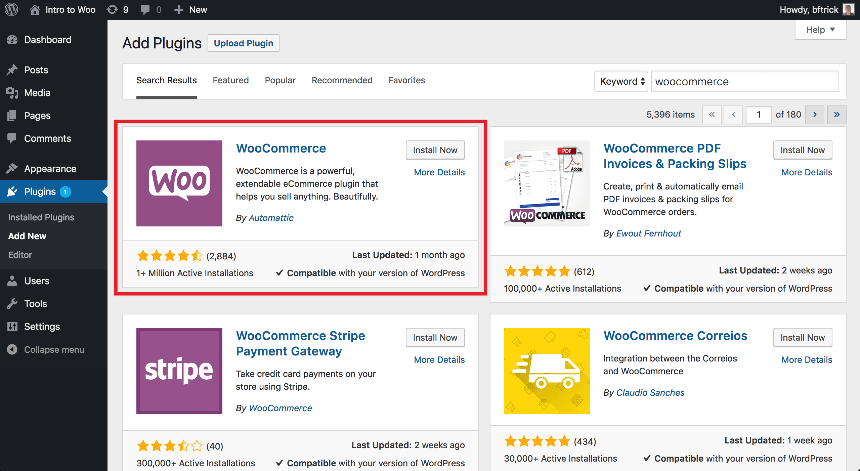Screen dimensions: 860x471
Task: Click the Tools wrench icon
Action: coord(12,304)
